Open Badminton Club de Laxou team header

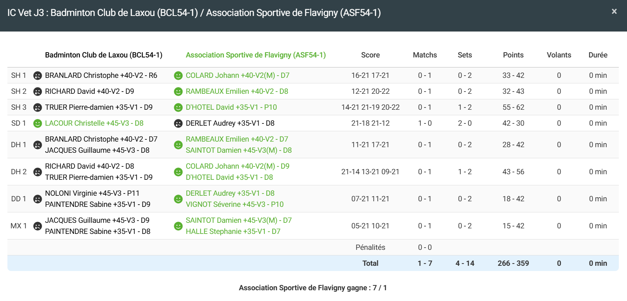click(104, 55)
